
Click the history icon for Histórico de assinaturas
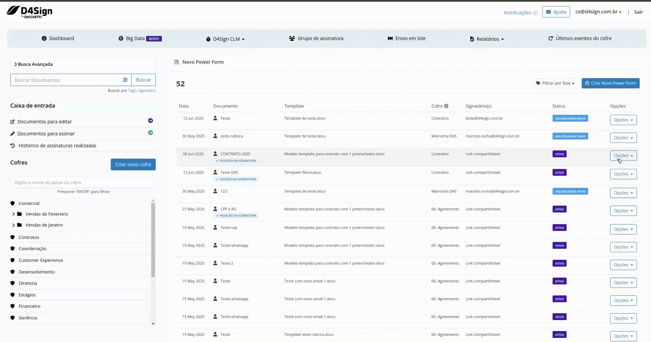click(13, 146)
